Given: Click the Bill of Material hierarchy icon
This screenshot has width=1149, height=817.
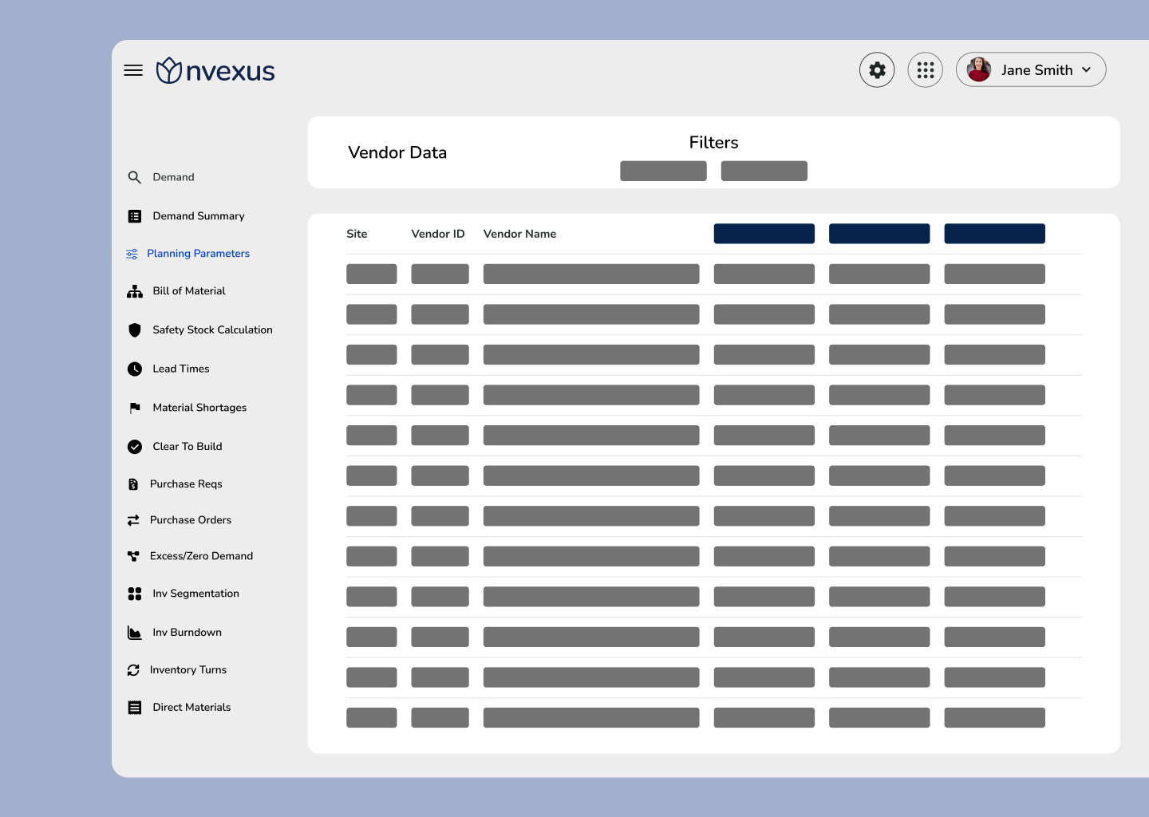Looking at the screenshot, I should coord(135,291).
